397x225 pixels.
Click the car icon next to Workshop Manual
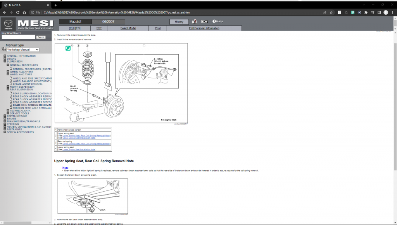[x=3, y=50]
